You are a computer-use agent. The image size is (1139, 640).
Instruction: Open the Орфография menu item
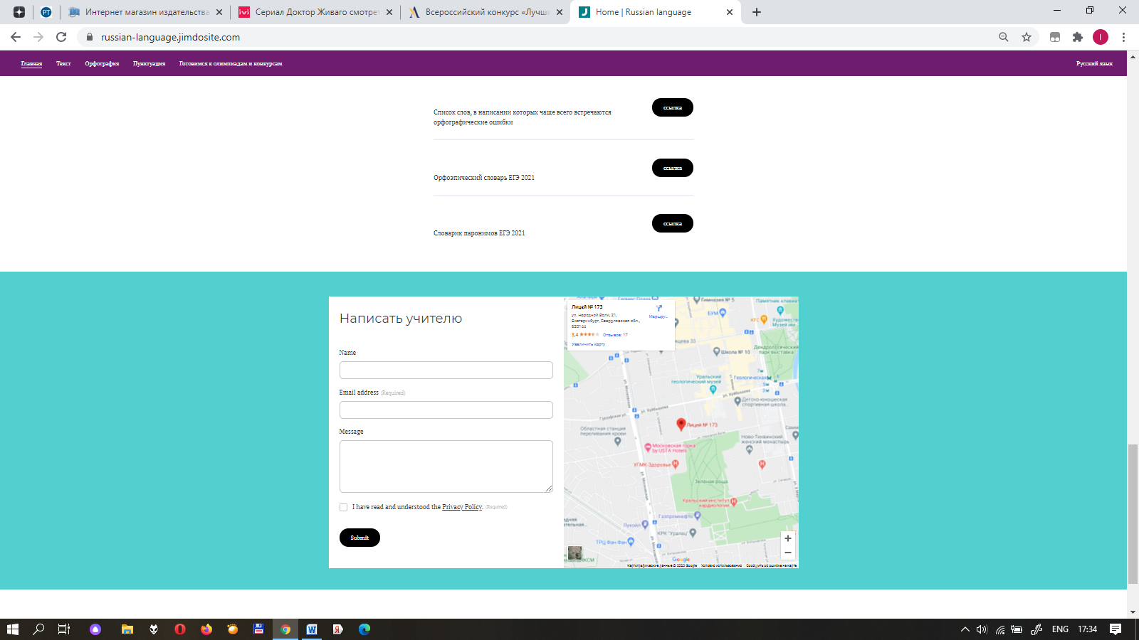(102, 63)
